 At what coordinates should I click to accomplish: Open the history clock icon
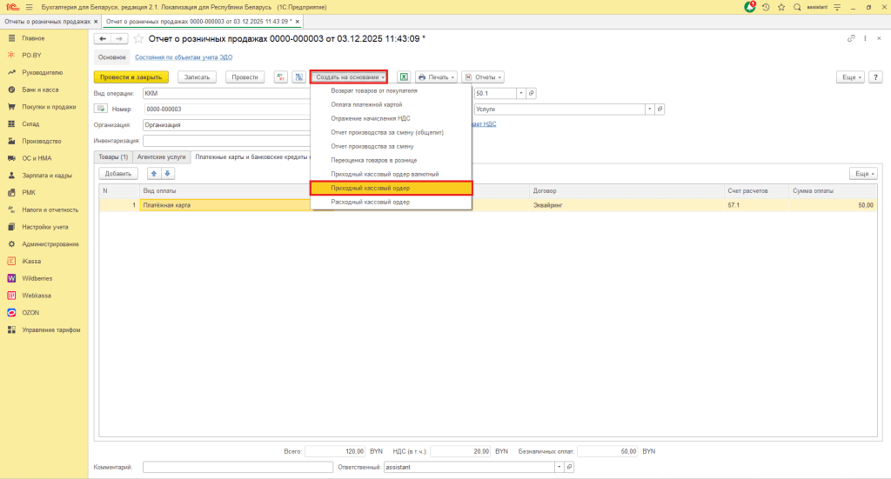(766, 7)
